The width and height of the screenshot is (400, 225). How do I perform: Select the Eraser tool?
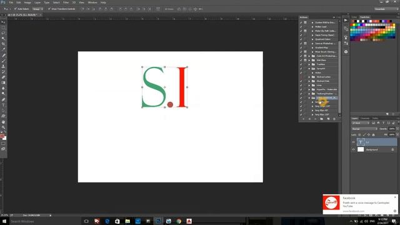[x=3, y=77]
